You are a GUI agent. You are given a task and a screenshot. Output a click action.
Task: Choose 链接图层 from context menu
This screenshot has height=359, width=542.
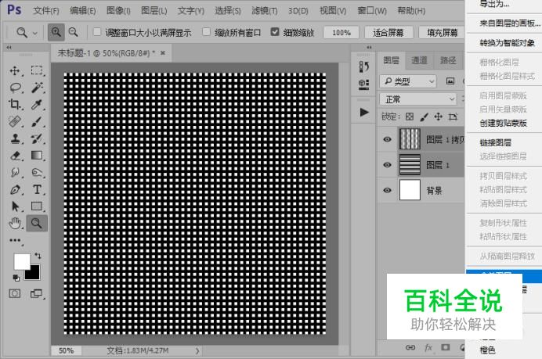(495, 142)
